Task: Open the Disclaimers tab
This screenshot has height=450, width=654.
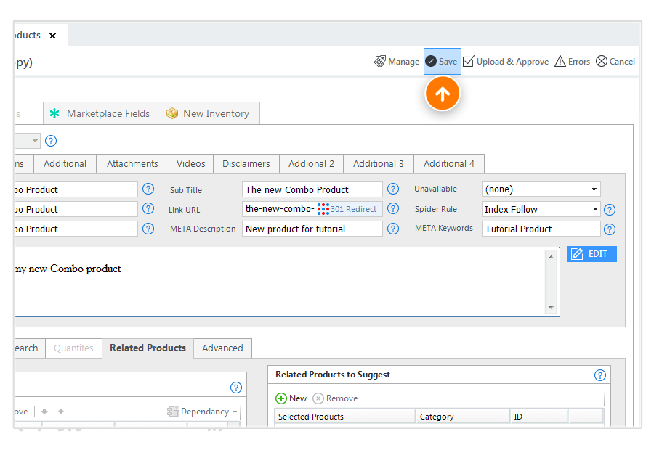Action: [x=246, y=164]
